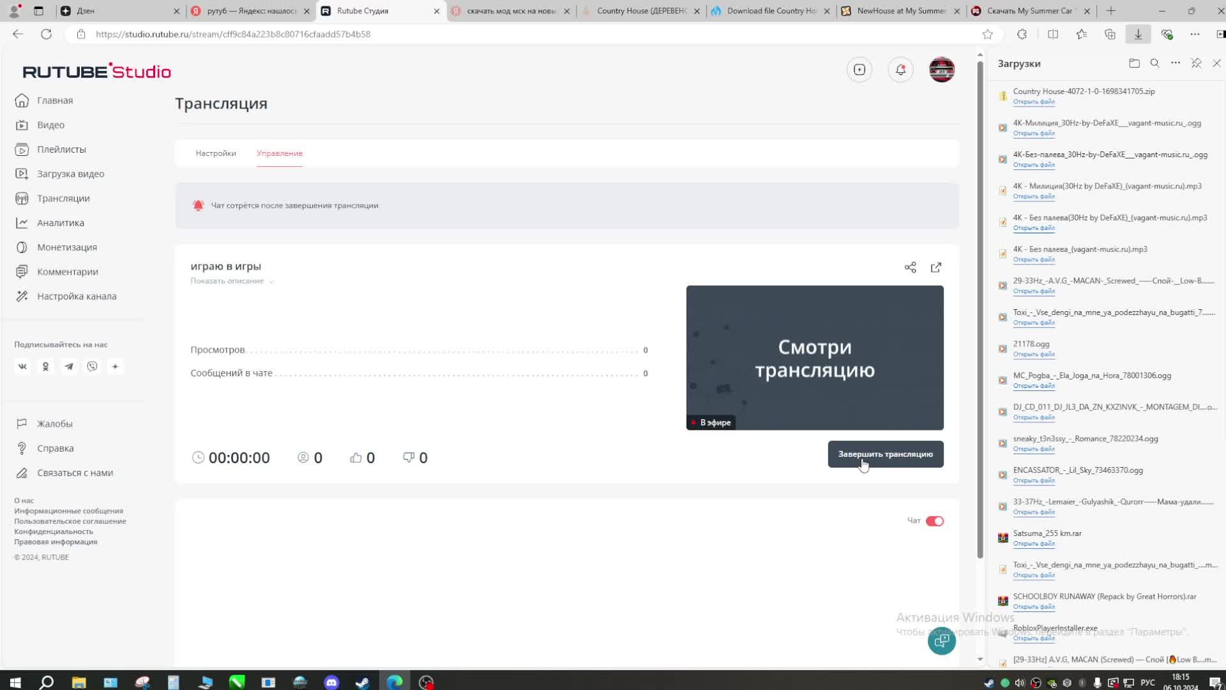Open the notifications bell icon
This screenshot has height=690, width=1226.
900,70
